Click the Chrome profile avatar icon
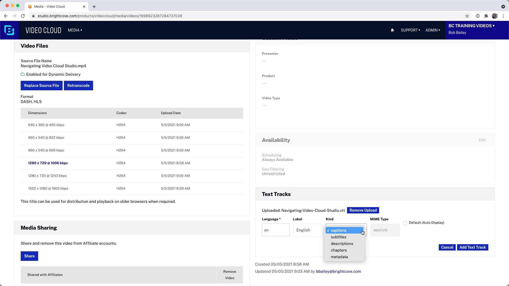509x286 pixels. [494, 16]
